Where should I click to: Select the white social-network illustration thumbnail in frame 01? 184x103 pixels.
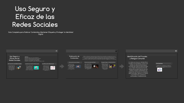click(x=53, y=68)
